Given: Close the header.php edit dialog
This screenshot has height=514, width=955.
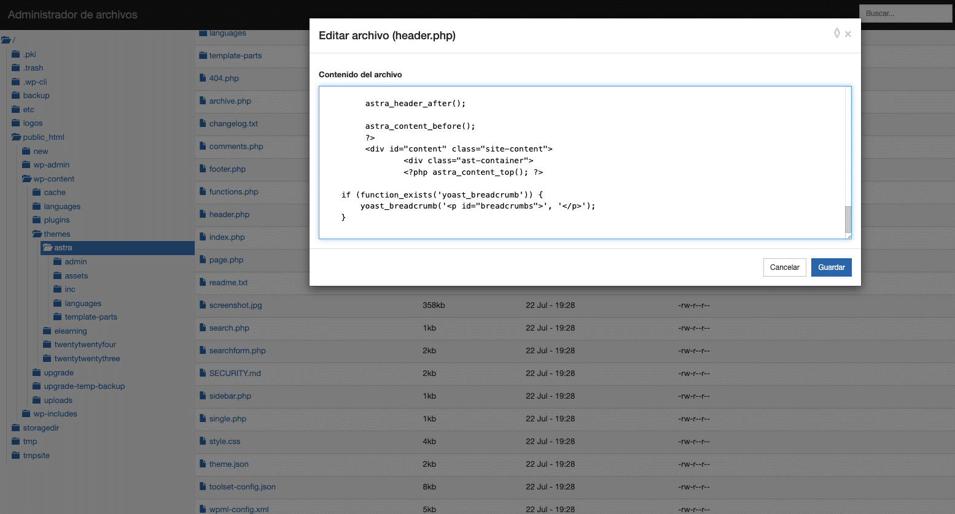Looking at the screenshot, I should point(848,34).
